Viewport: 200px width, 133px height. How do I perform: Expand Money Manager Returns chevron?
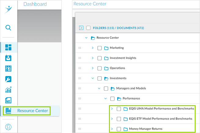112,129
